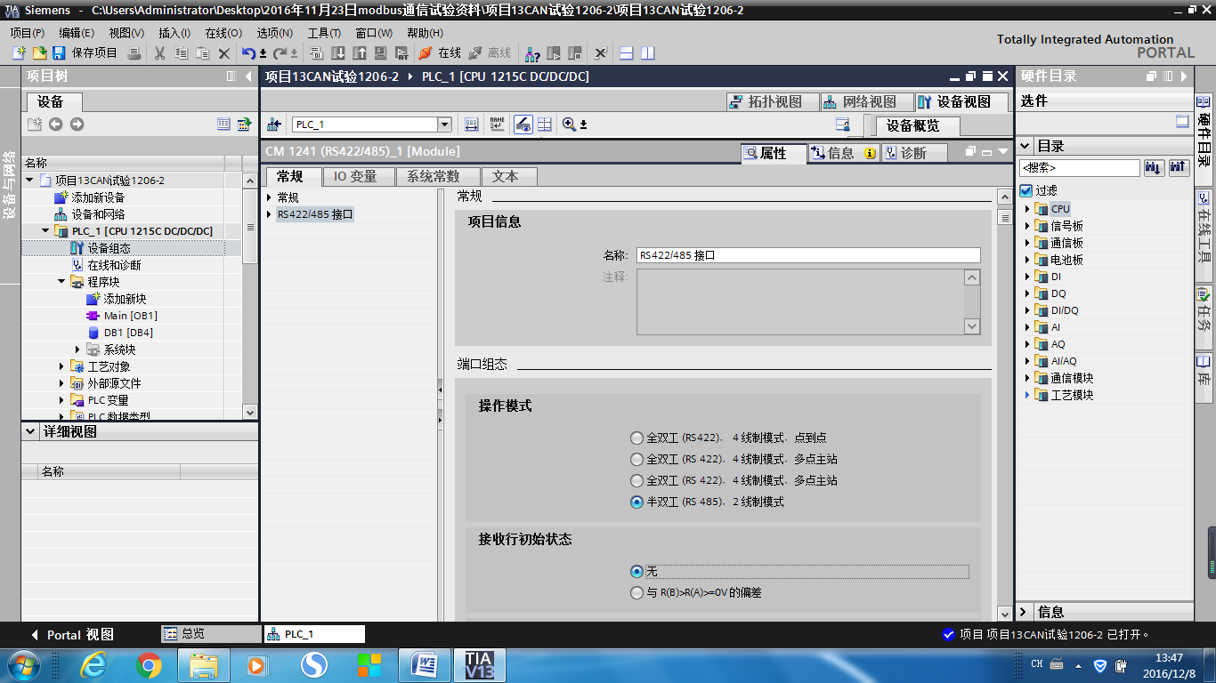Viewport: 1216px width, 683px height.
Task: Go online with the 在线 button
Action: pos(440,53)
